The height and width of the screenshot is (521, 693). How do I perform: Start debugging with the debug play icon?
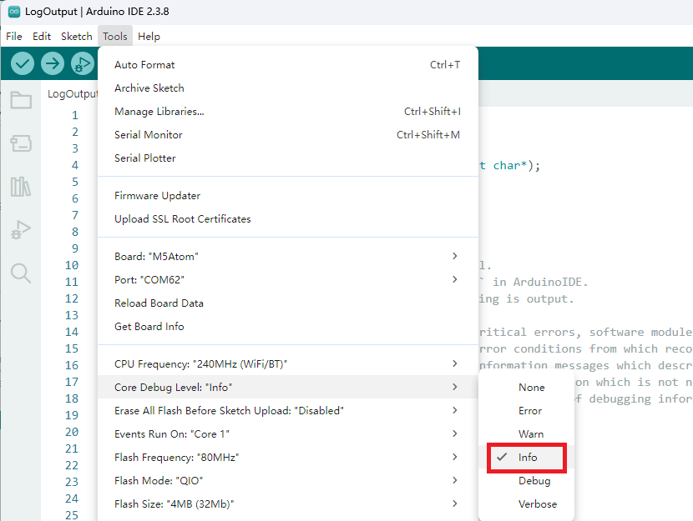[82, 63]
